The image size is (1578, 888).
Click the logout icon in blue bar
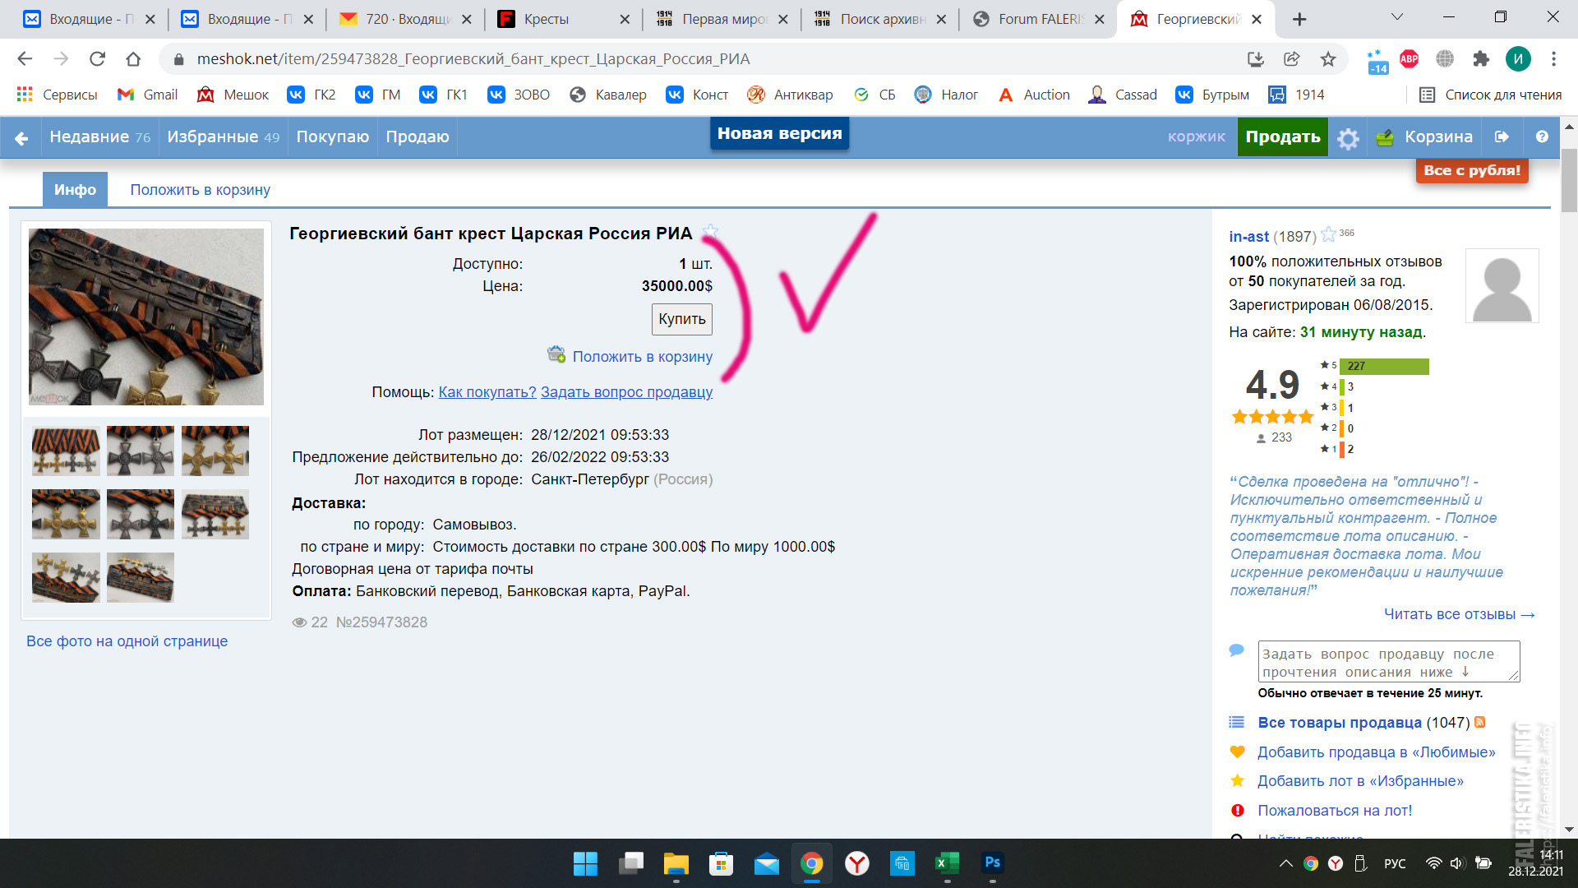pos(1502,137)
